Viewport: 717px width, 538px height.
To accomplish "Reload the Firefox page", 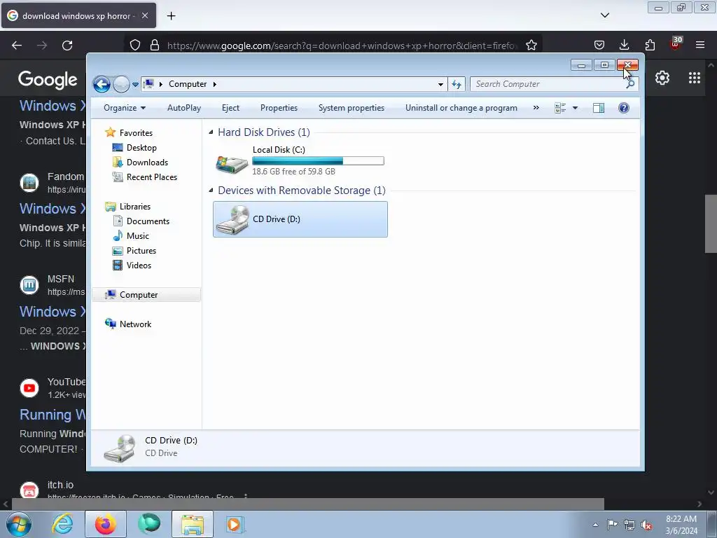I will coord(67,46).
